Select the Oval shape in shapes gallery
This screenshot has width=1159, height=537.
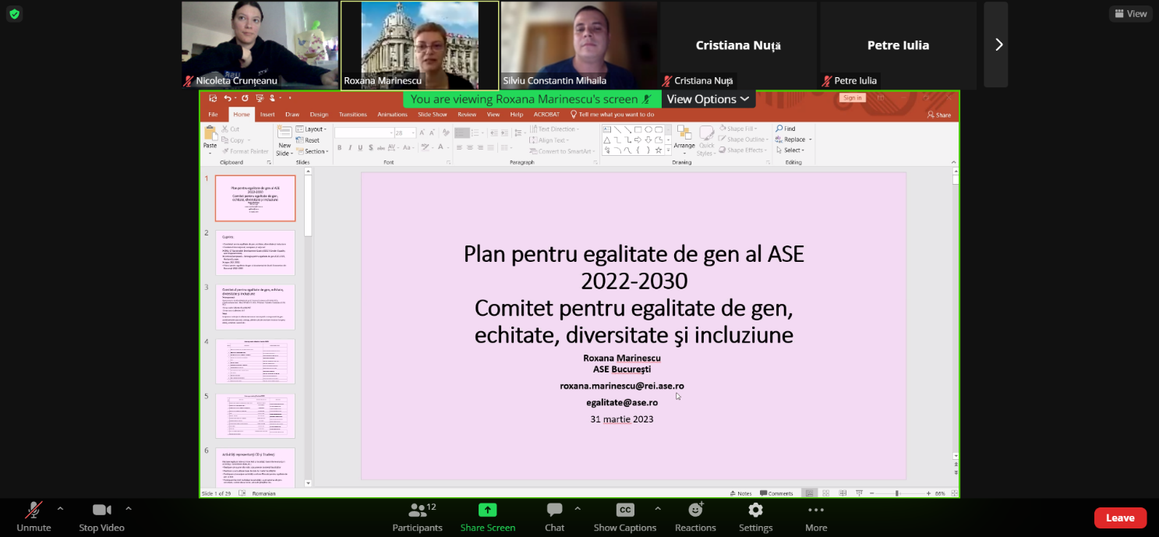[x=648, y=129]
